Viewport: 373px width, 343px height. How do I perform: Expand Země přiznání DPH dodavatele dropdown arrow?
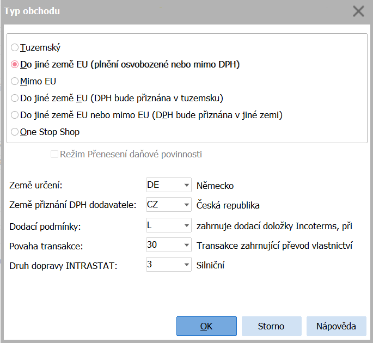[186, 205]
